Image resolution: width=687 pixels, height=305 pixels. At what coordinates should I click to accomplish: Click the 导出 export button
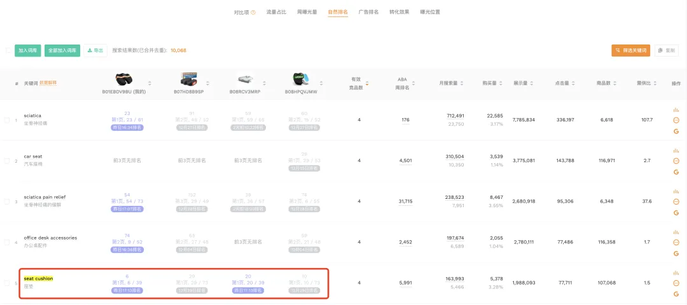[95, 50]
